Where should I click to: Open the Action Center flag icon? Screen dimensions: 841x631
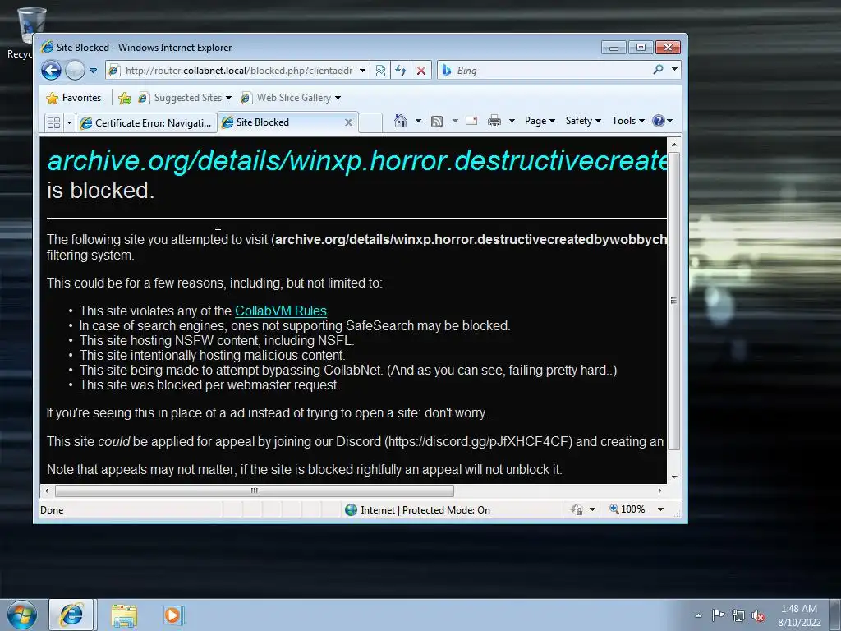pyautogui.click(x=718, y=615)
